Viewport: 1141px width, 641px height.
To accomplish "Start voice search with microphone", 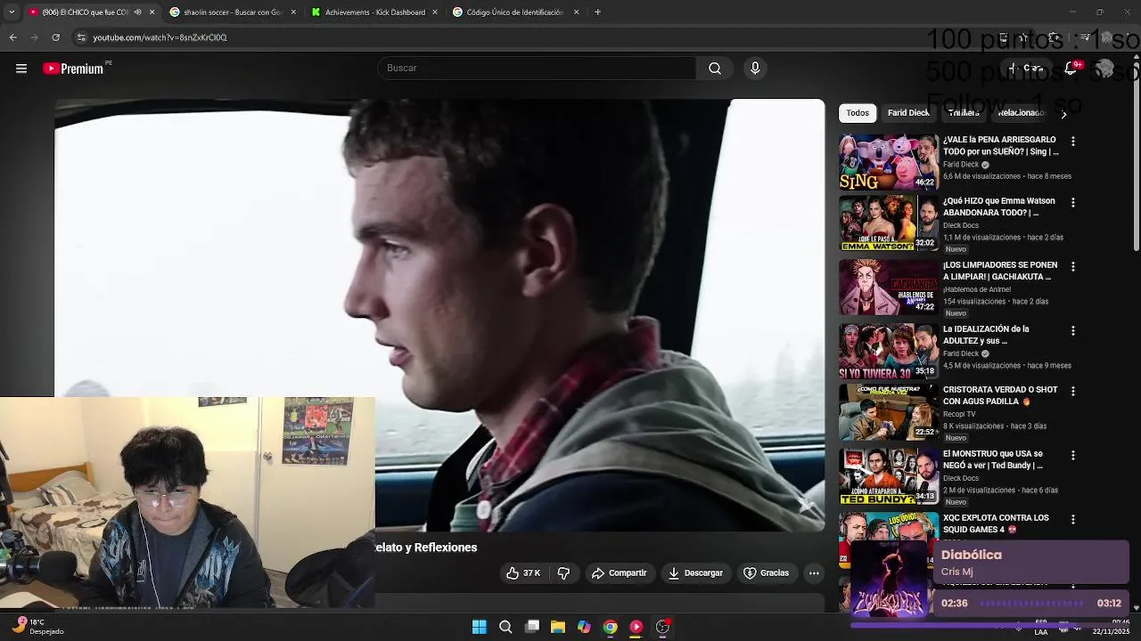I will (755, 69).
